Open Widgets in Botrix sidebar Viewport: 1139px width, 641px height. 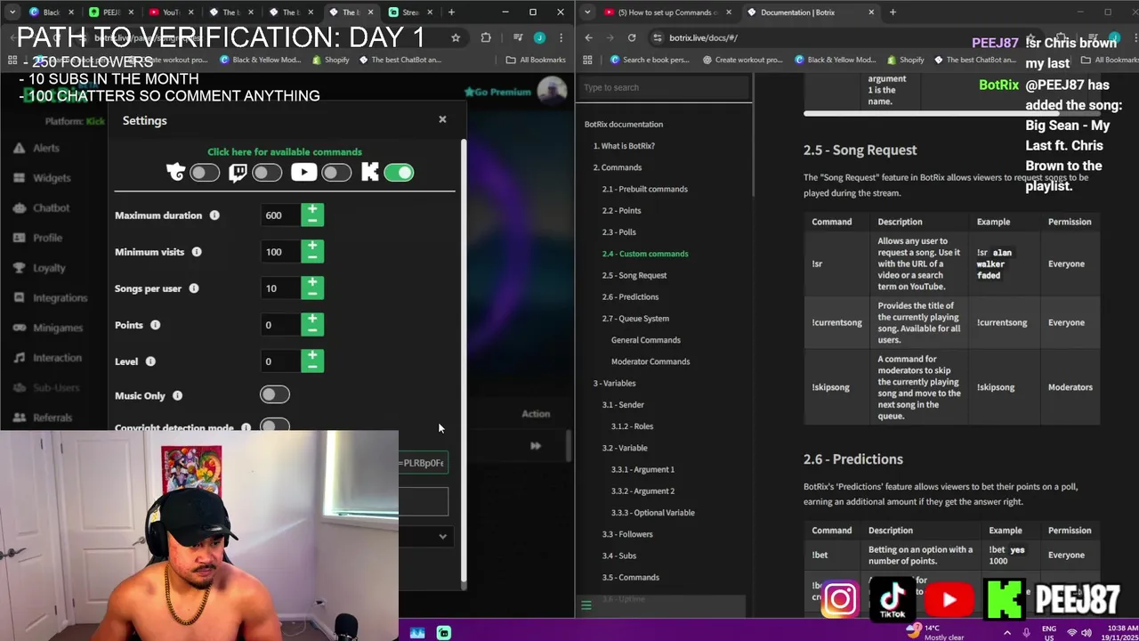(x=52, y=178)
